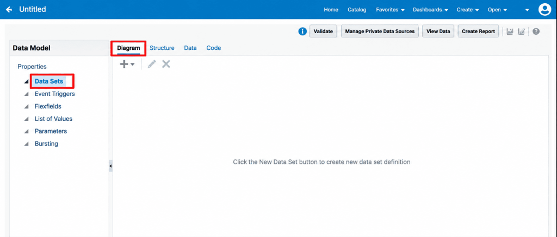Collapse the Data Model pane splitter arrow
Image resolution: width=557 pixels, height=237 pixels.
click(110, 166)
